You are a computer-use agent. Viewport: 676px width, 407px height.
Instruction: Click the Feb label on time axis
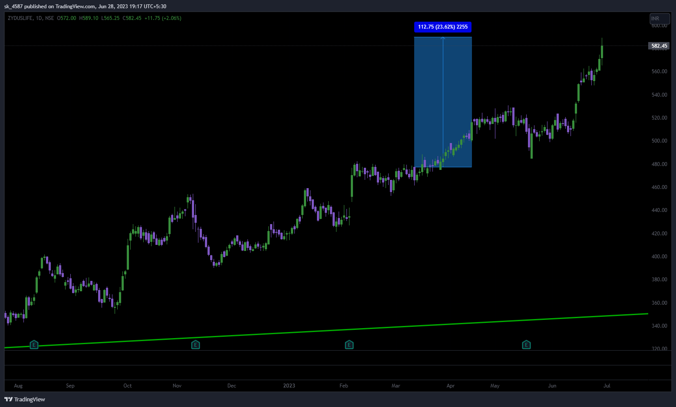point(344,386)
